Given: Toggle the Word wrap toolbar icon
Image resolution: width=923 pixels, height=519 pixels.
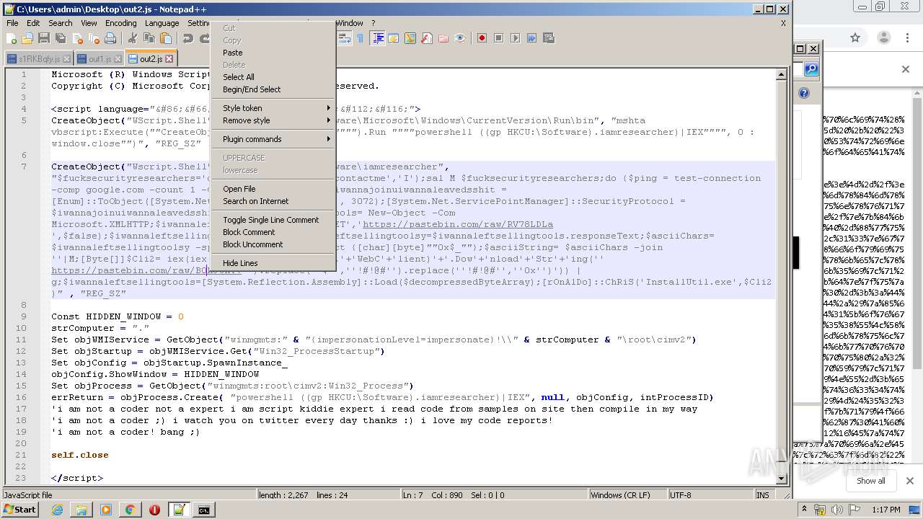Looking at the screenshot, I should [345, 38].
